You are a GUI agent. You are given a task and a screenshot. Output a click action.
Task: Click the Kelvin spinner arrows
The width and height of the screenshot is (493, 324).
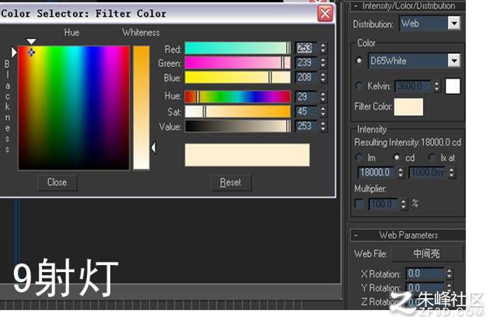(437, 86)
